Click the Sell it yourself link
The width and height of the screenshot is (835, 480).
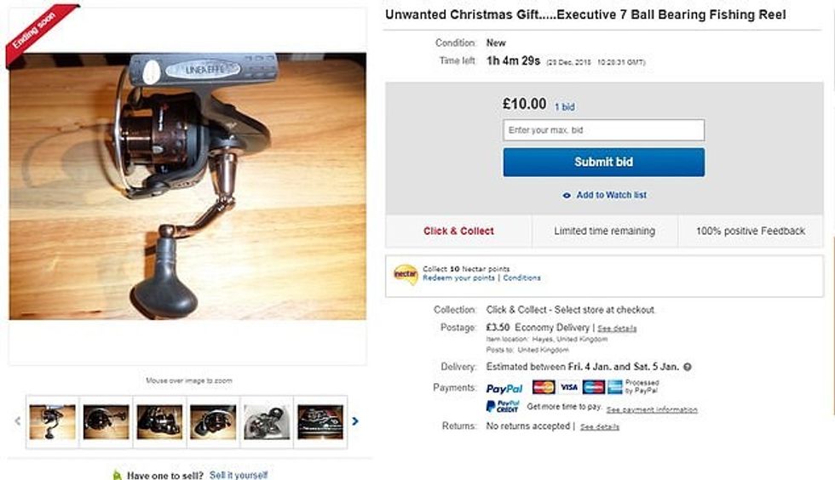pyautogui.click(x=239, y=475)
